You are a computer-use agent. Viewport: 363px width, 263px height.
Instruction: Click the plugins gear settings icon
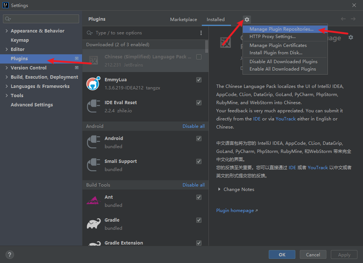tap(247, 20)
